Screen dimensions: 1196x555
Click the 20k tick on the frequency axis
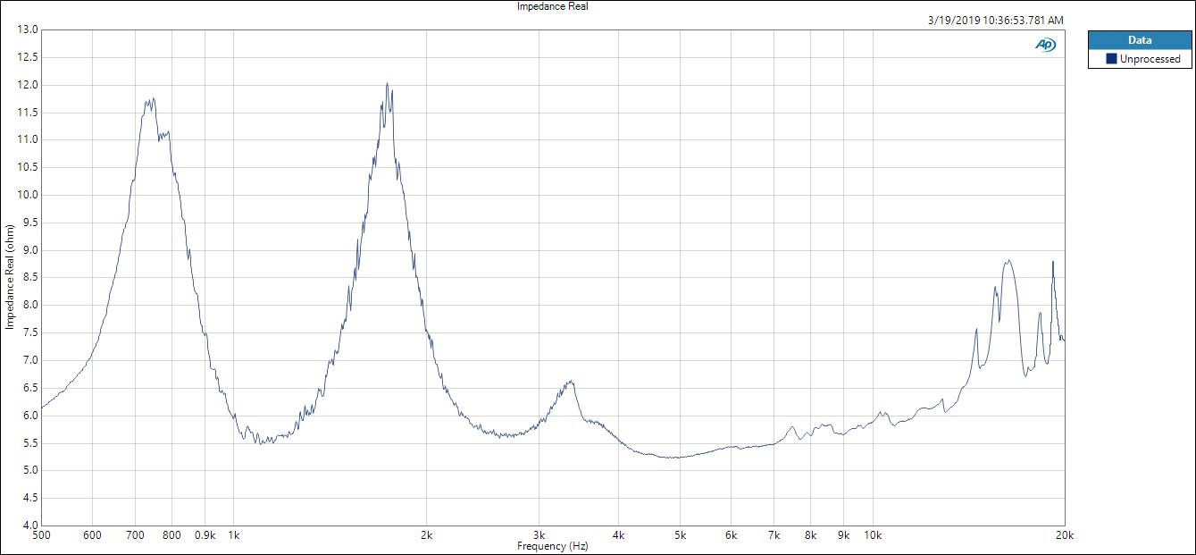(x=1064, y=536)
